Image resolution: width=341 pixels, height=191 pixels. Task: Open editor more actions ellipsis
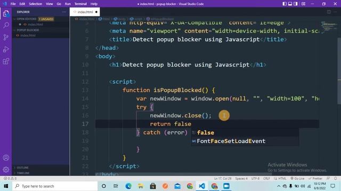pos(335,12)
